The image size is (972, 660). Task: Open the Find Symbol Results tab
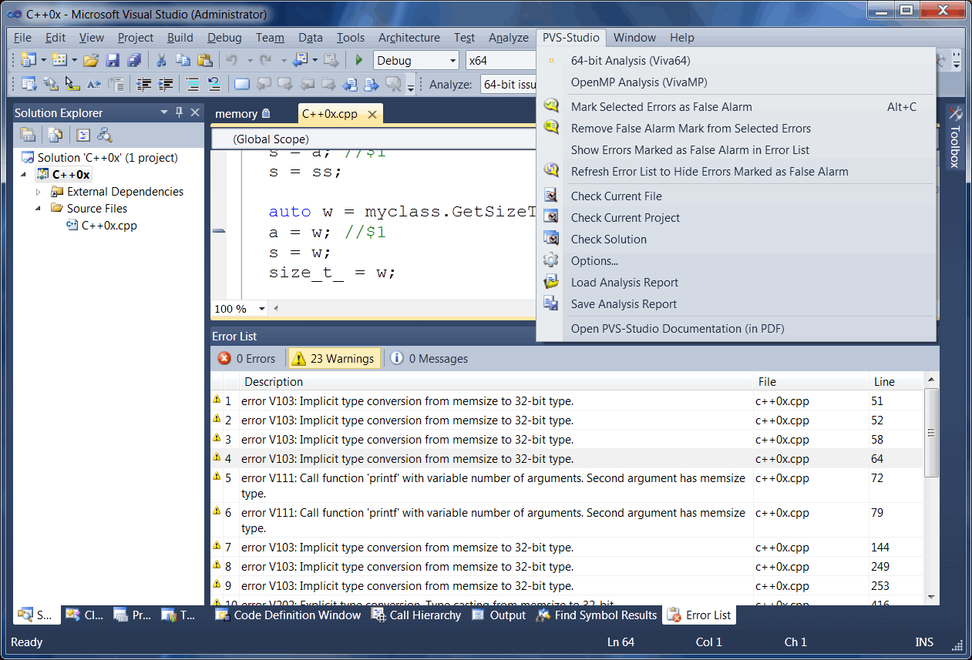tap(597, 615)
